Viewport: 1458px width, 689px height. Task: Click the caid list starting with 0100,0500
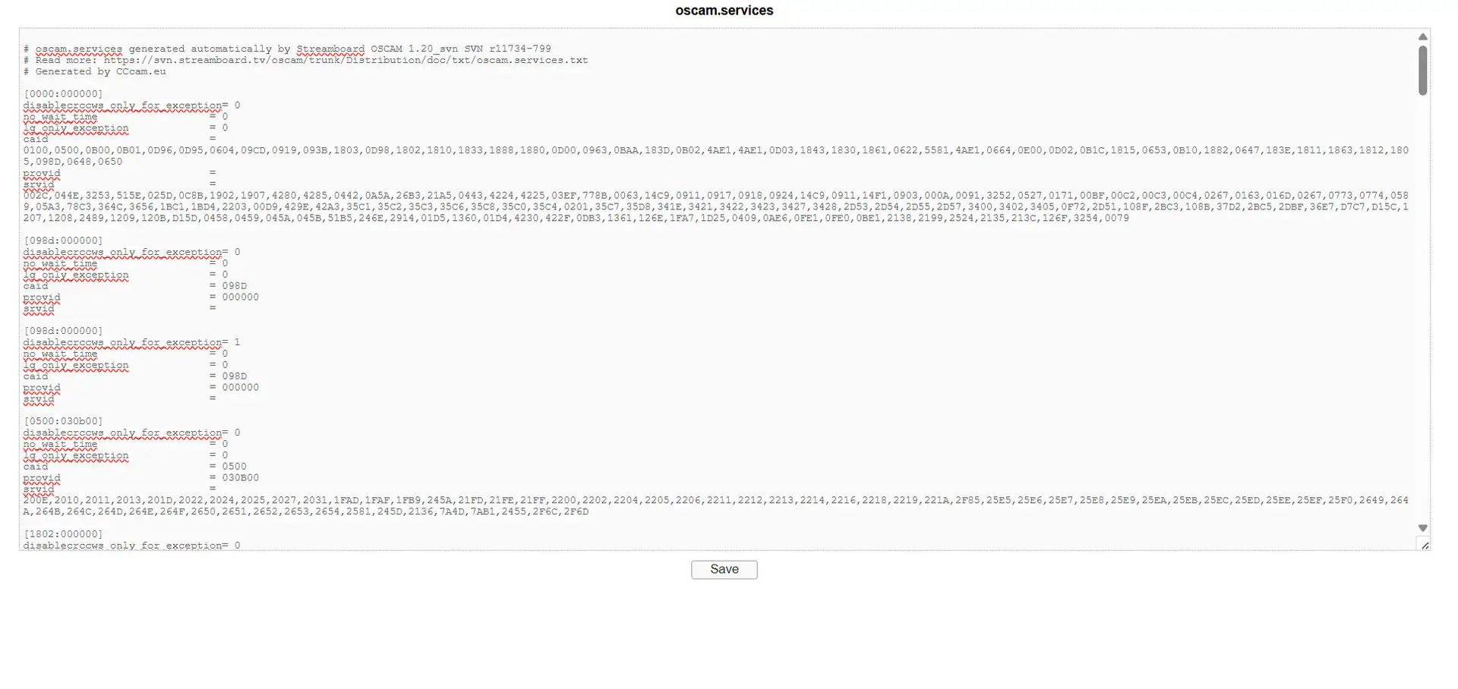pos(715,156)
